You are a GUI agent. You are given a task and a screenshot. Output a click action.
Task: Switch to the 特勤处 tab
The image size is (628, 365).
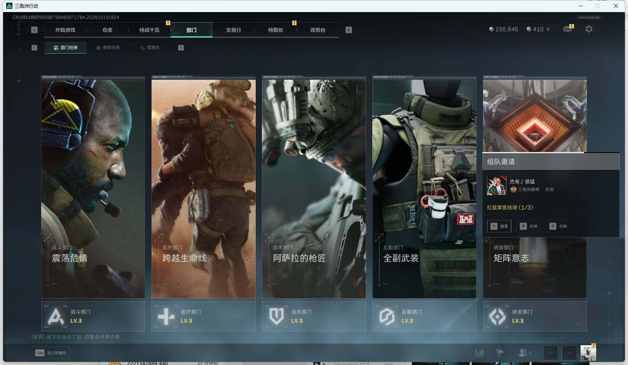coord(276,30)
